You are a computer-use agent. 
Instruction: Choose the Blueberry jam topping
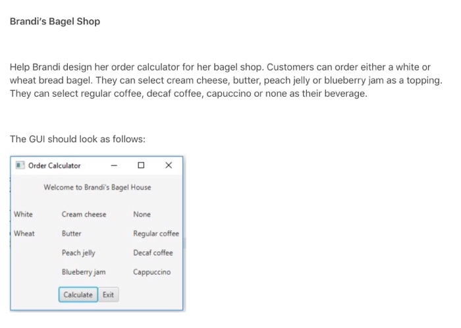point(84,272)
